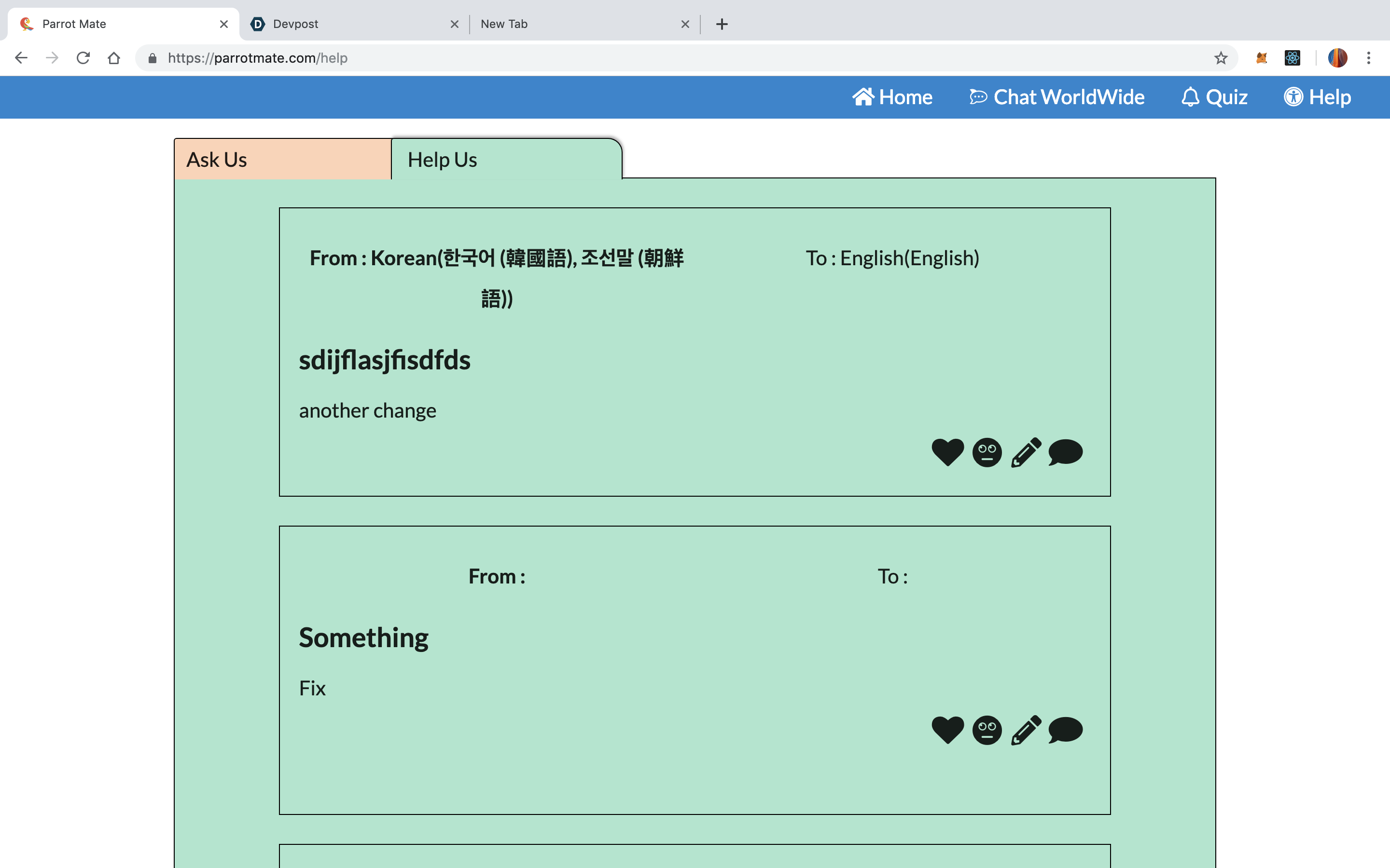Bookmark this page with the star icon
Viewport: 1390px width, 868px height.
click(1221, 58)
